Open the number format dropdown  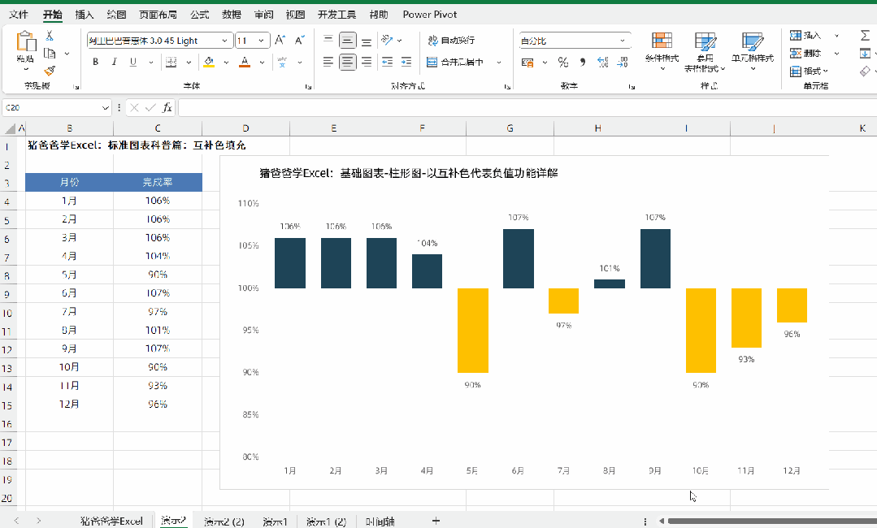[623, 41]
